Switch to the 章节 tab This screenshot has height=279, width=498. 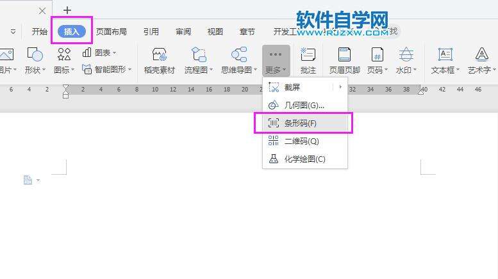click(x=247, y=31)
